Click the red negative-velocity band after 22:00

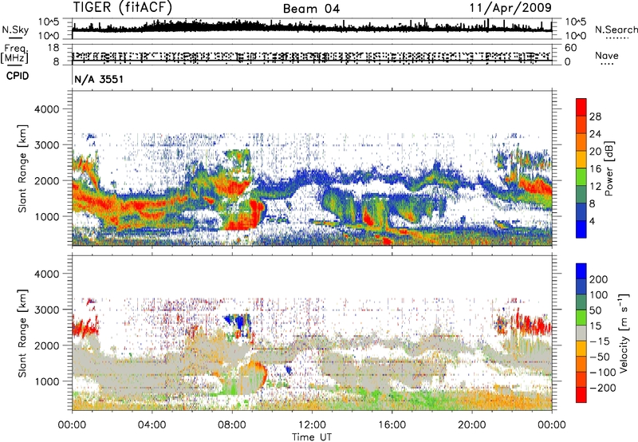533,324
